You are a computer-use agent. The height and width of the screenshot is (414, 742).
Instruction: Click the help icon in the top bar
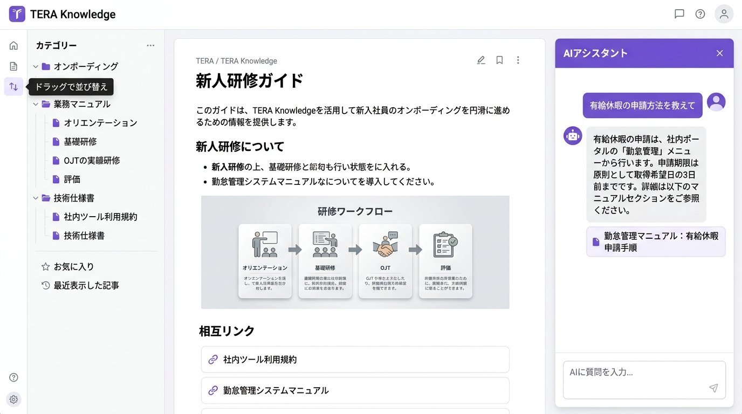click(x=700, y=14)
